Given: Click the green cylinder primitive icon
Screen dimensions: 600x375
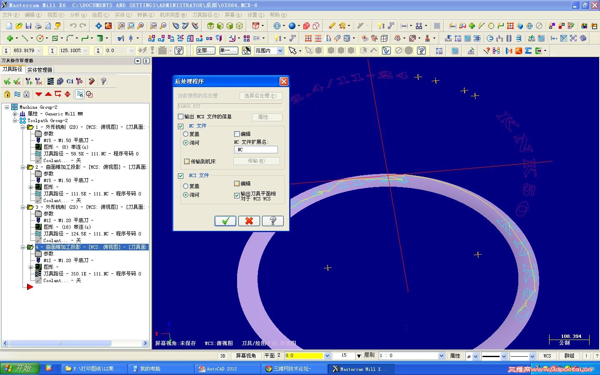Looking at the screenshot, I should (100, 38).
